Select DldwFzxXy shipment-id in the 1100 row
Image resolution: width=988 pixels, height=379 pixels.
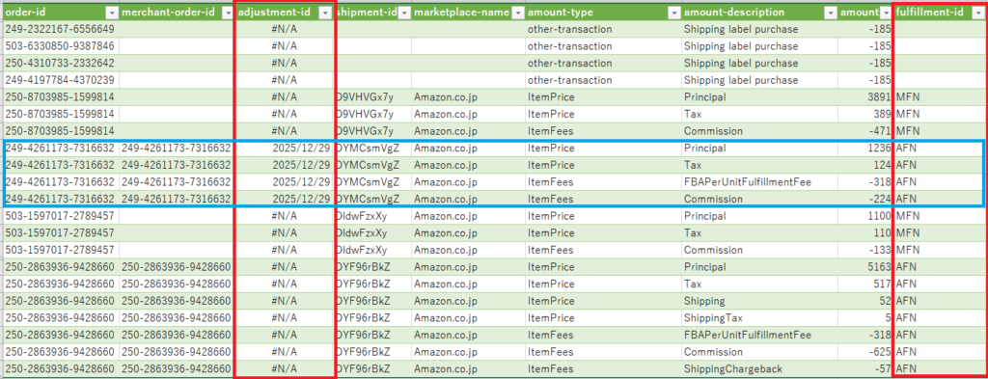373,215
